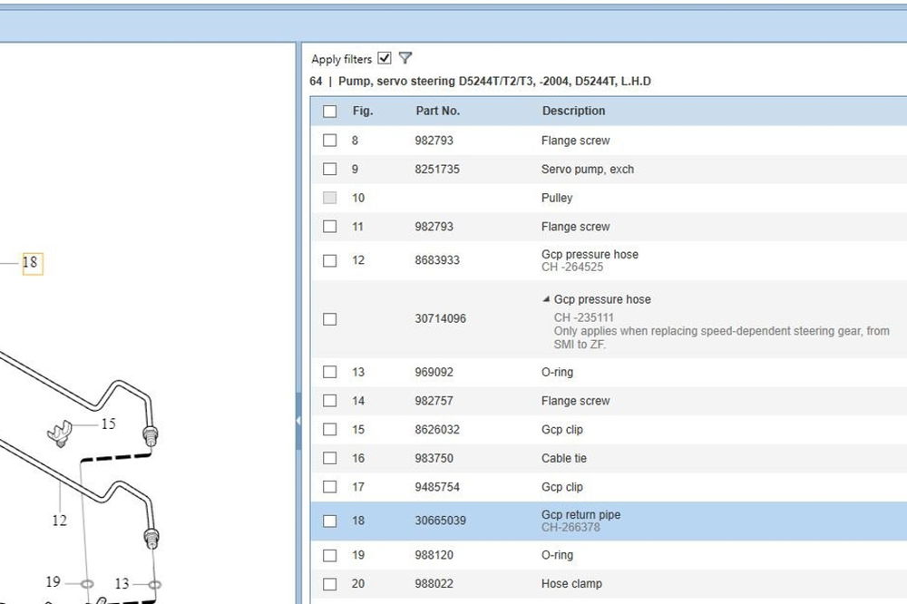
Task: Collapse the diagram panel using the splitter arrow
Action: coord(297,421)
